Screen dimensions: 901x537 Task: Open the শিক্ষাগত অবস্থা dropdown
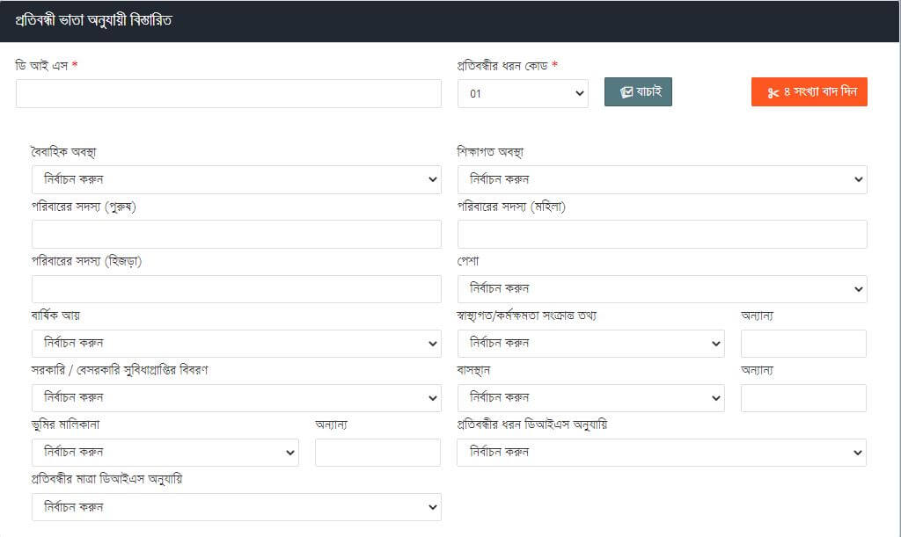pyautogui.click(x=662, y=179)
